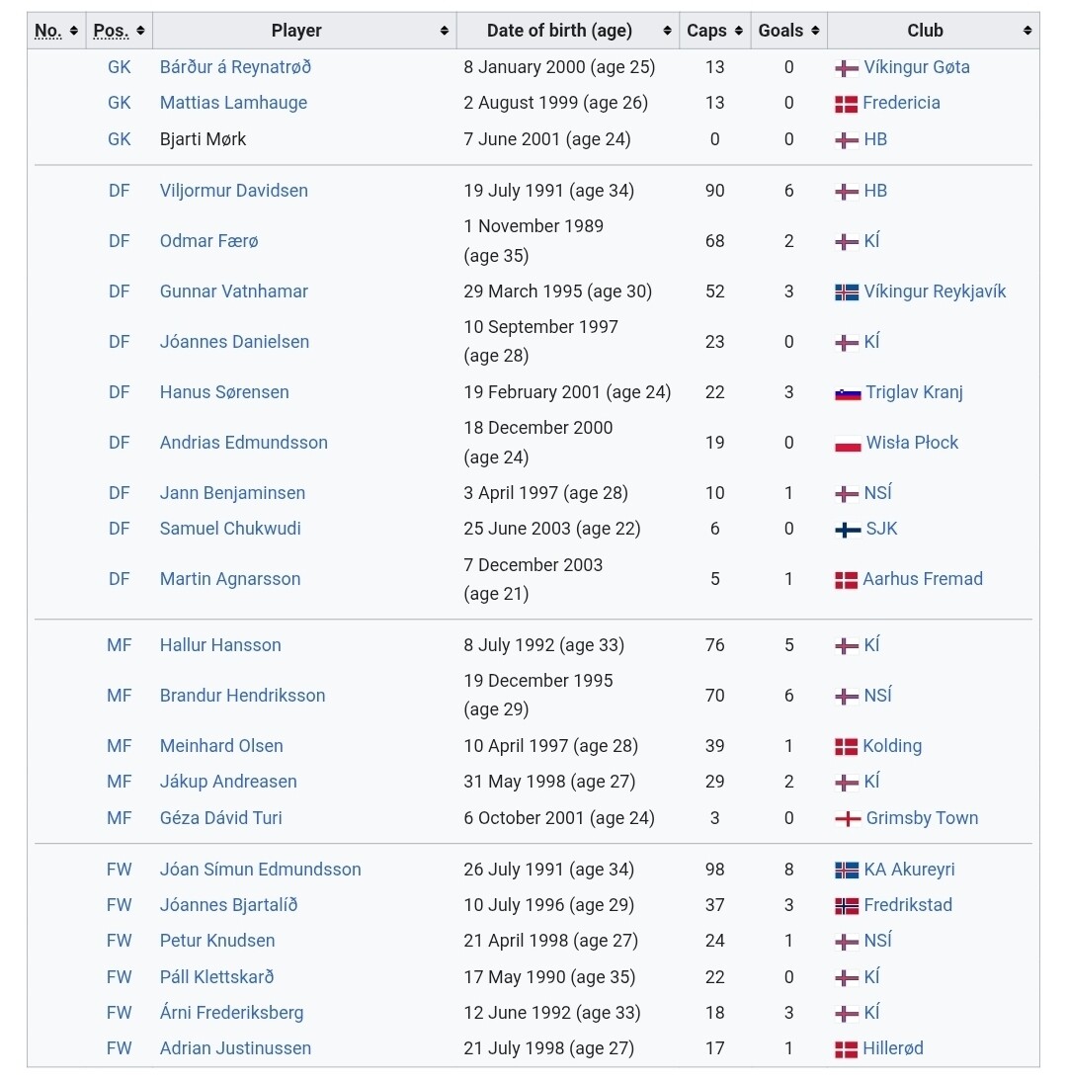
Task: Click the Iceland flag beside Víkingur Reykjavík
Action: [x=846, y=292]
